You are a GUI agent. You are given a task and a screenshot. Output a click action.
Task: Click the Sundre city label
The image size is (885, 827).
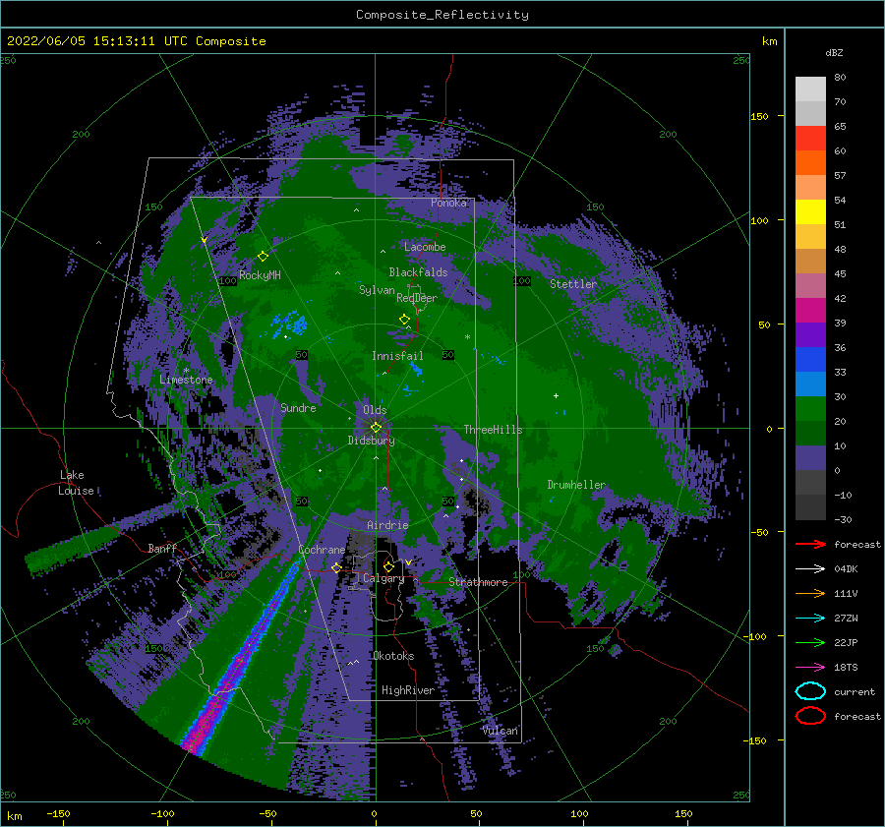(x=298, y=407)
